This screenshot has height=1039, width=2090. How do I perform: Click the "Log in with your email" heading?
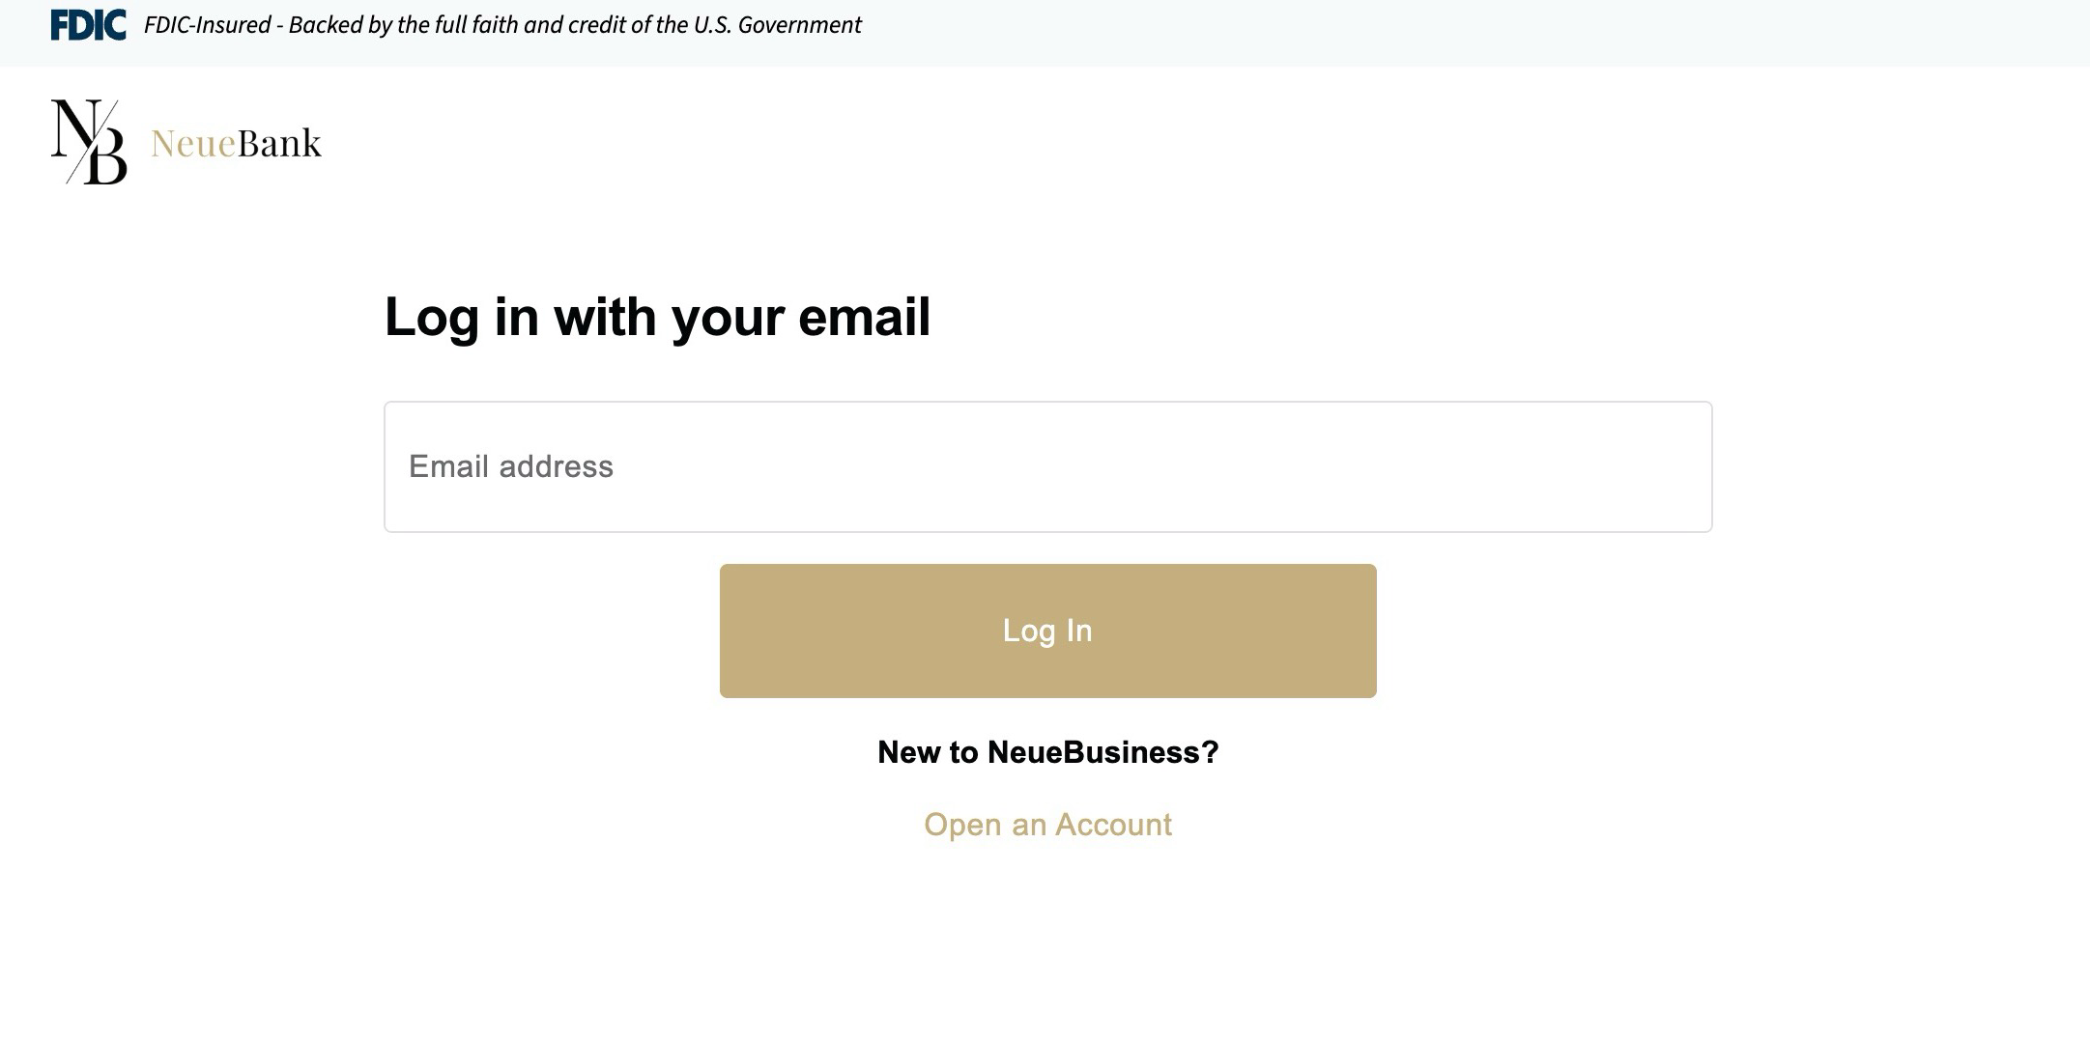tap(657, 317)
